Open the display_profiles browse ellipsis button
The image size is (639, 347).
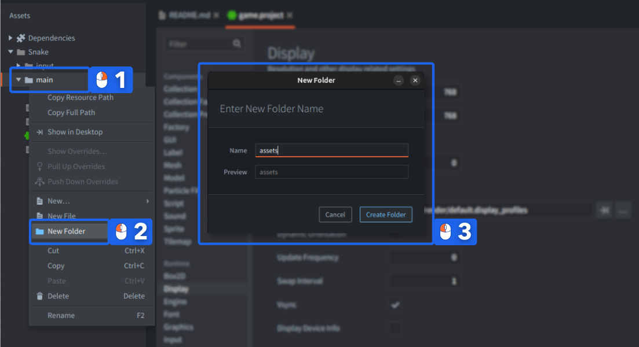click(623, 210)
